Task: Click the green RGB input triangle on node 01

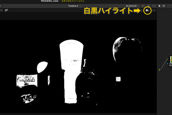Action: pyautogui.click(x=168, y=58)
